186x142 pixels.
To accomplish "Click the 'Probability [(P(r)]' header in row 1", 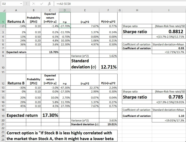I will click(34, 18).
